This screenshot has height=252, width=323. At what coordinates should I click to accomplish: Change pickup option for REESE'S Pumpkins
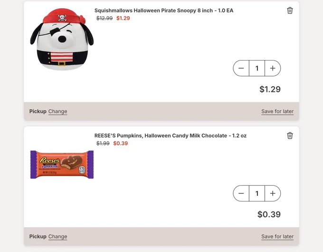point(57,237)
